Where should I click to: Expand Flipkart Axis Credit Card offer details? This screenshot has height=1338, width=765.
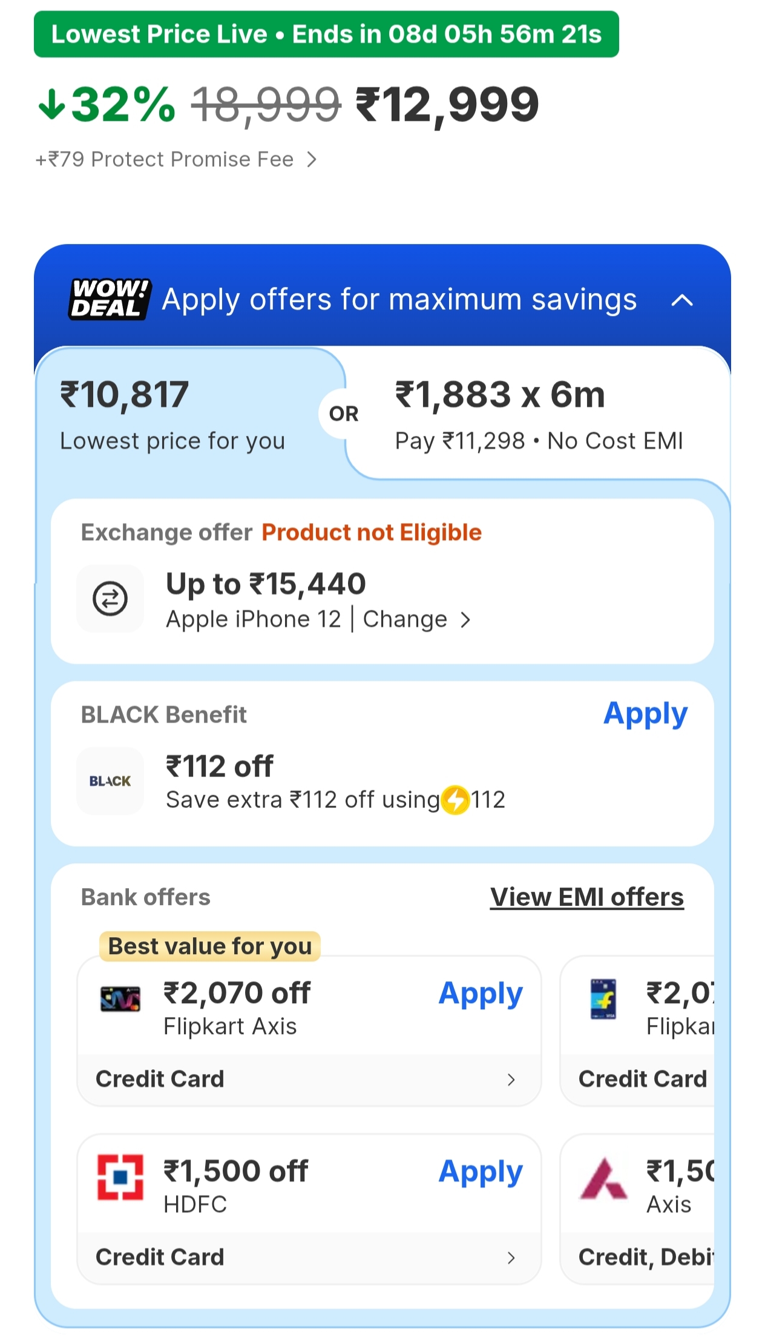coord(511,1079)
